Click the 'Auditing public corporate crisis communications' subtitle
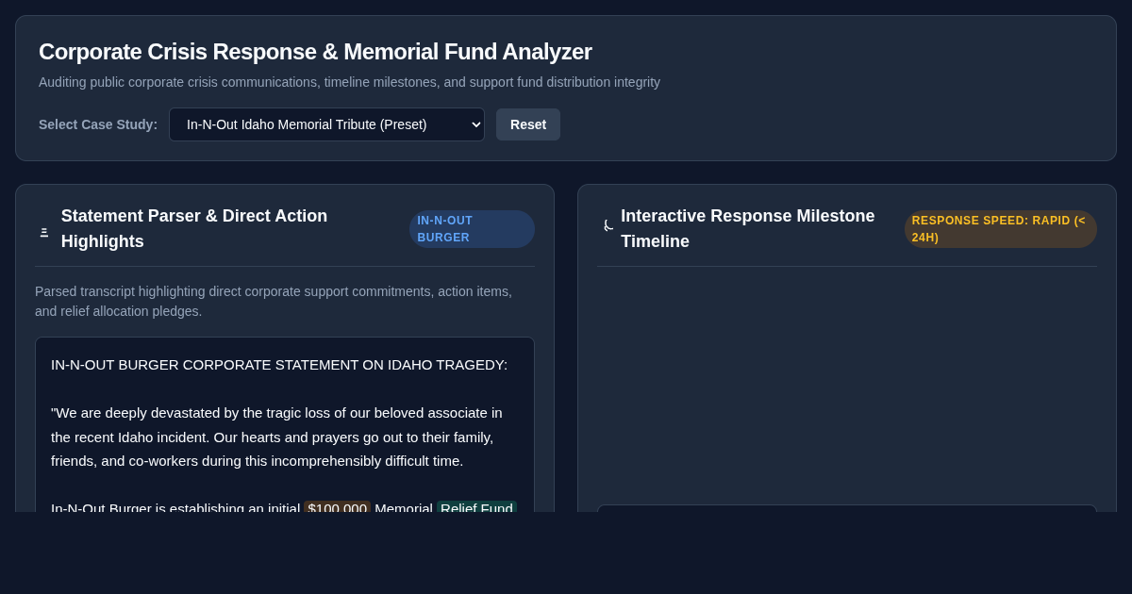Image resolution: width=1132 pixels, height=594 pixels. coord(349,82)
